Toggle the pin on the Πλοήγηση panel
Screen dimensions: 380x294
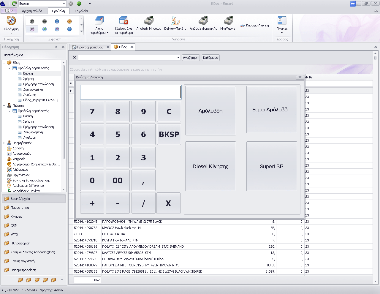point(56,47)
